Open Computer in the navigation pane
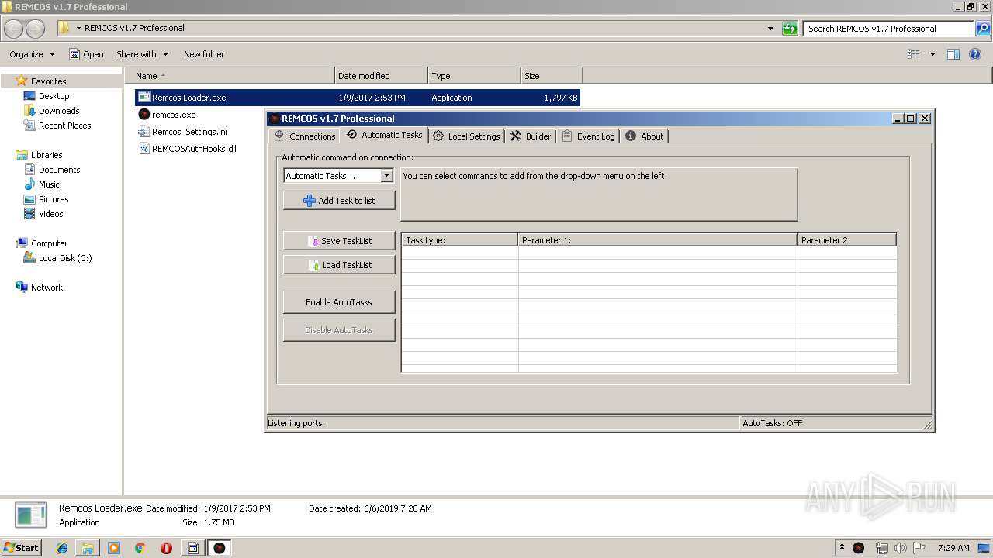This screenshot has width=993, height=558. click(49, 243)
